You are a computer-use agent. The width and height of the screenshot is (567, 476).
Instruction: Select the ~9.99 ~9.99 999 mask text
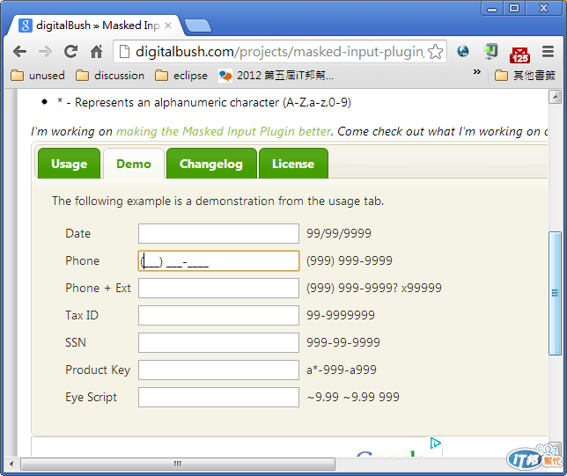[x=353, y=397]
